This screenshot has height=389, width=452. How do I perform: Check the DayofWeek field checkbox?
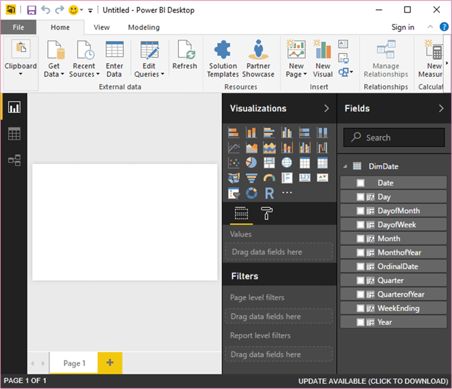tap(361, 225)
